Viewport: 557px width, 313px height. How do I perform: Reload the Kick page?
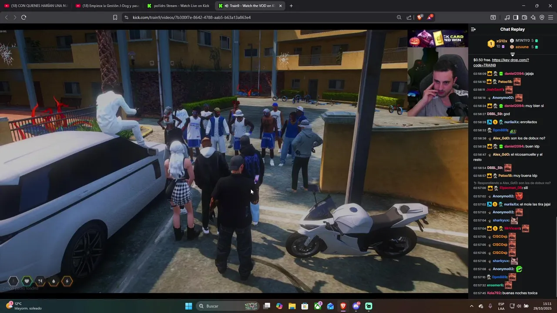point(23,17)
